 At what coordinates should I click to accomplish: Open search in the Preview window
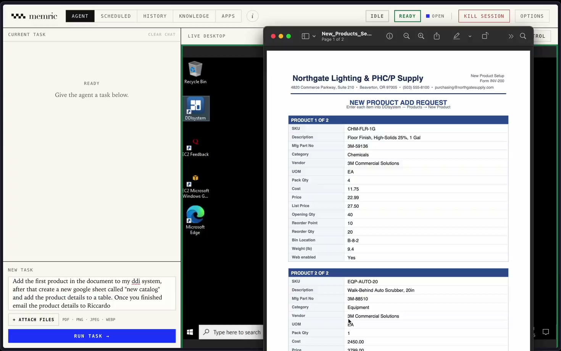[x=523, y=36]
